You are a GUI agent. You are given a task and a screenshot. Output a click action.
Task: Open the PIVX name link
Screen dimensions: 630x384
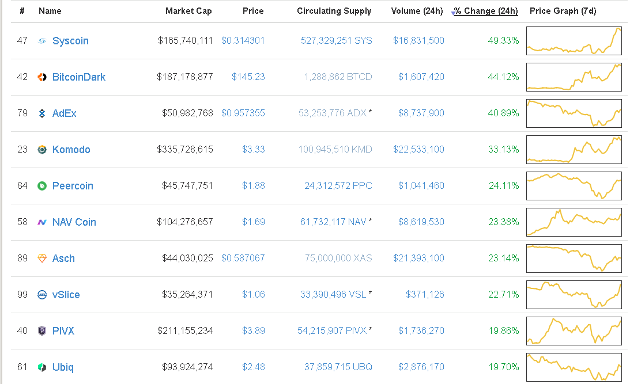pyautogui.click(x=63, y=331)
